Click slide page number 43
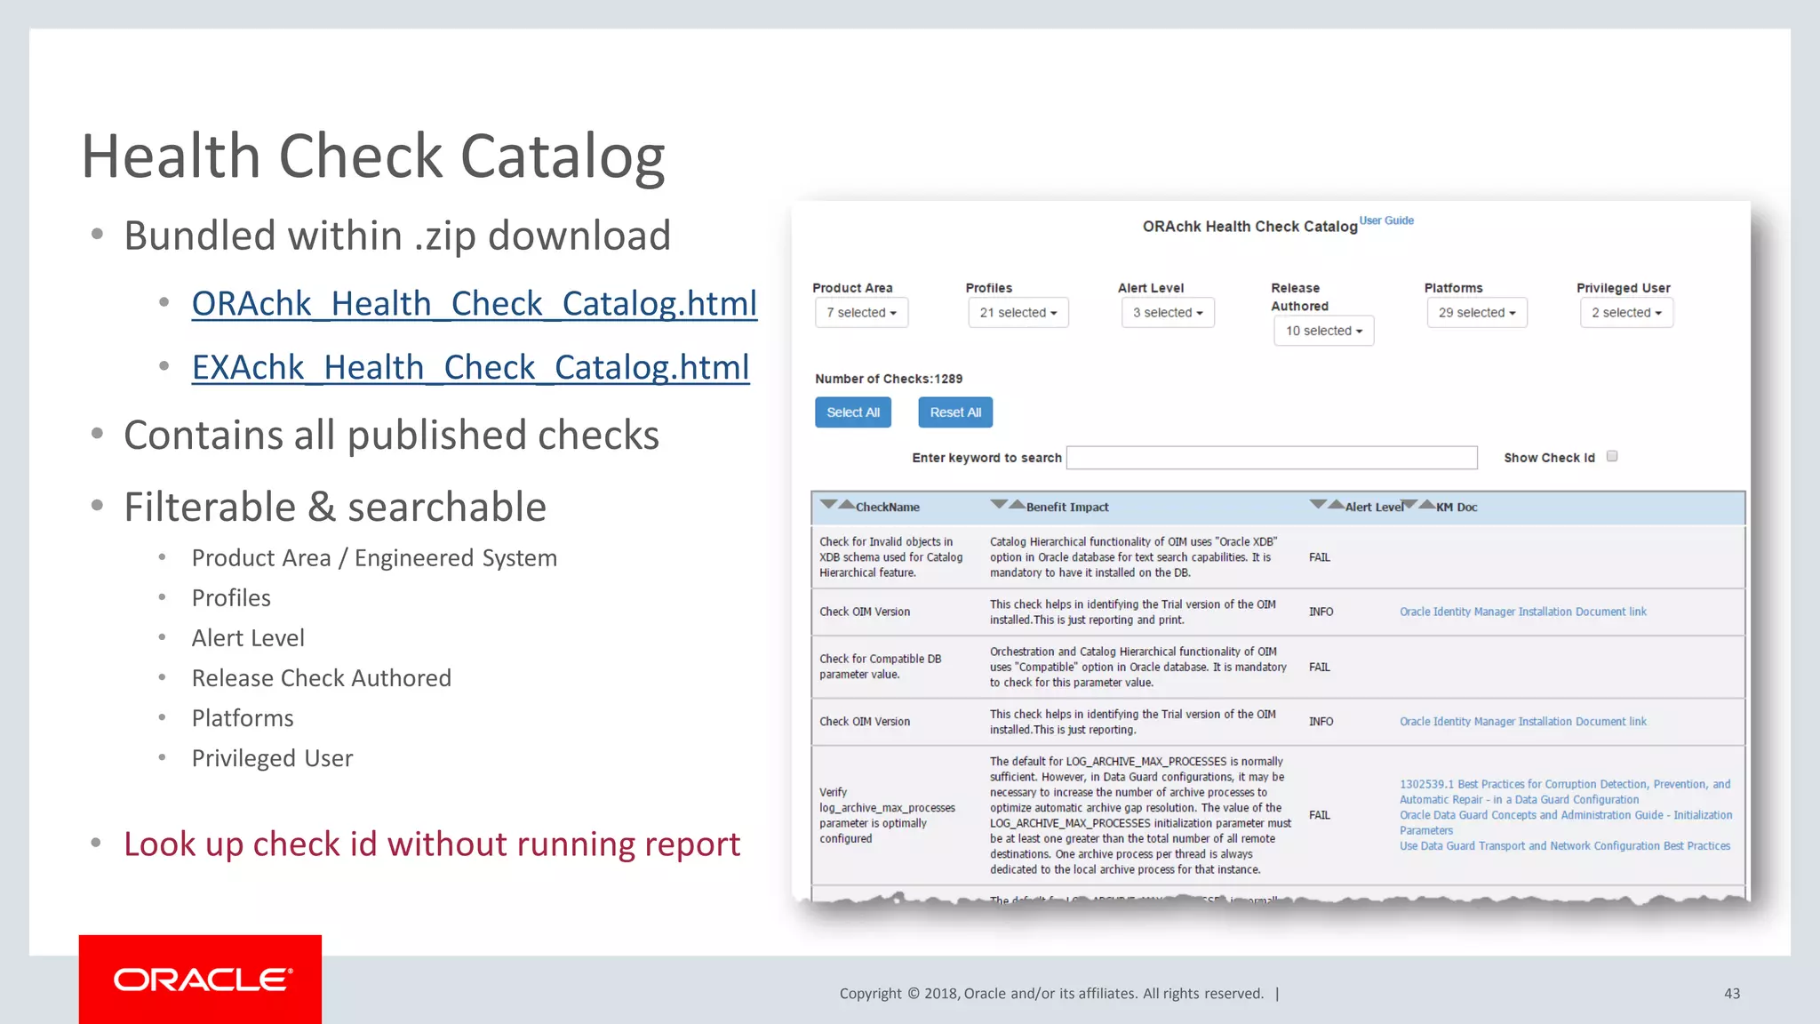Viewport: 1820px width, 1024px height. click(1732, 993)
